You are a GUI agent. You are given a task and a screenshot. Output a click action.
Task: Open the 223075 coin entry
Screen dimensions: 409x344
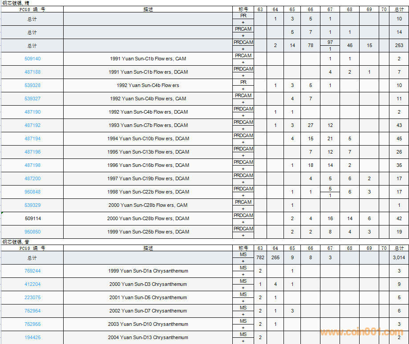[32, 297]
